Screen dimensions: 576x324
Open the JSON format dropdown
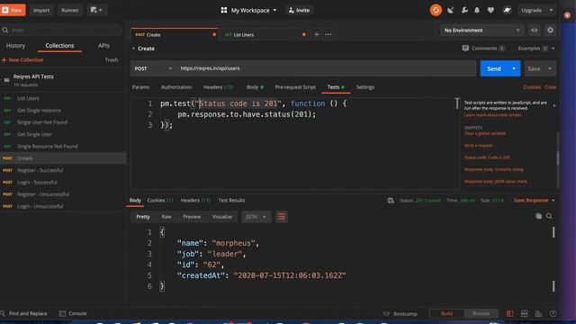[256, 217]
